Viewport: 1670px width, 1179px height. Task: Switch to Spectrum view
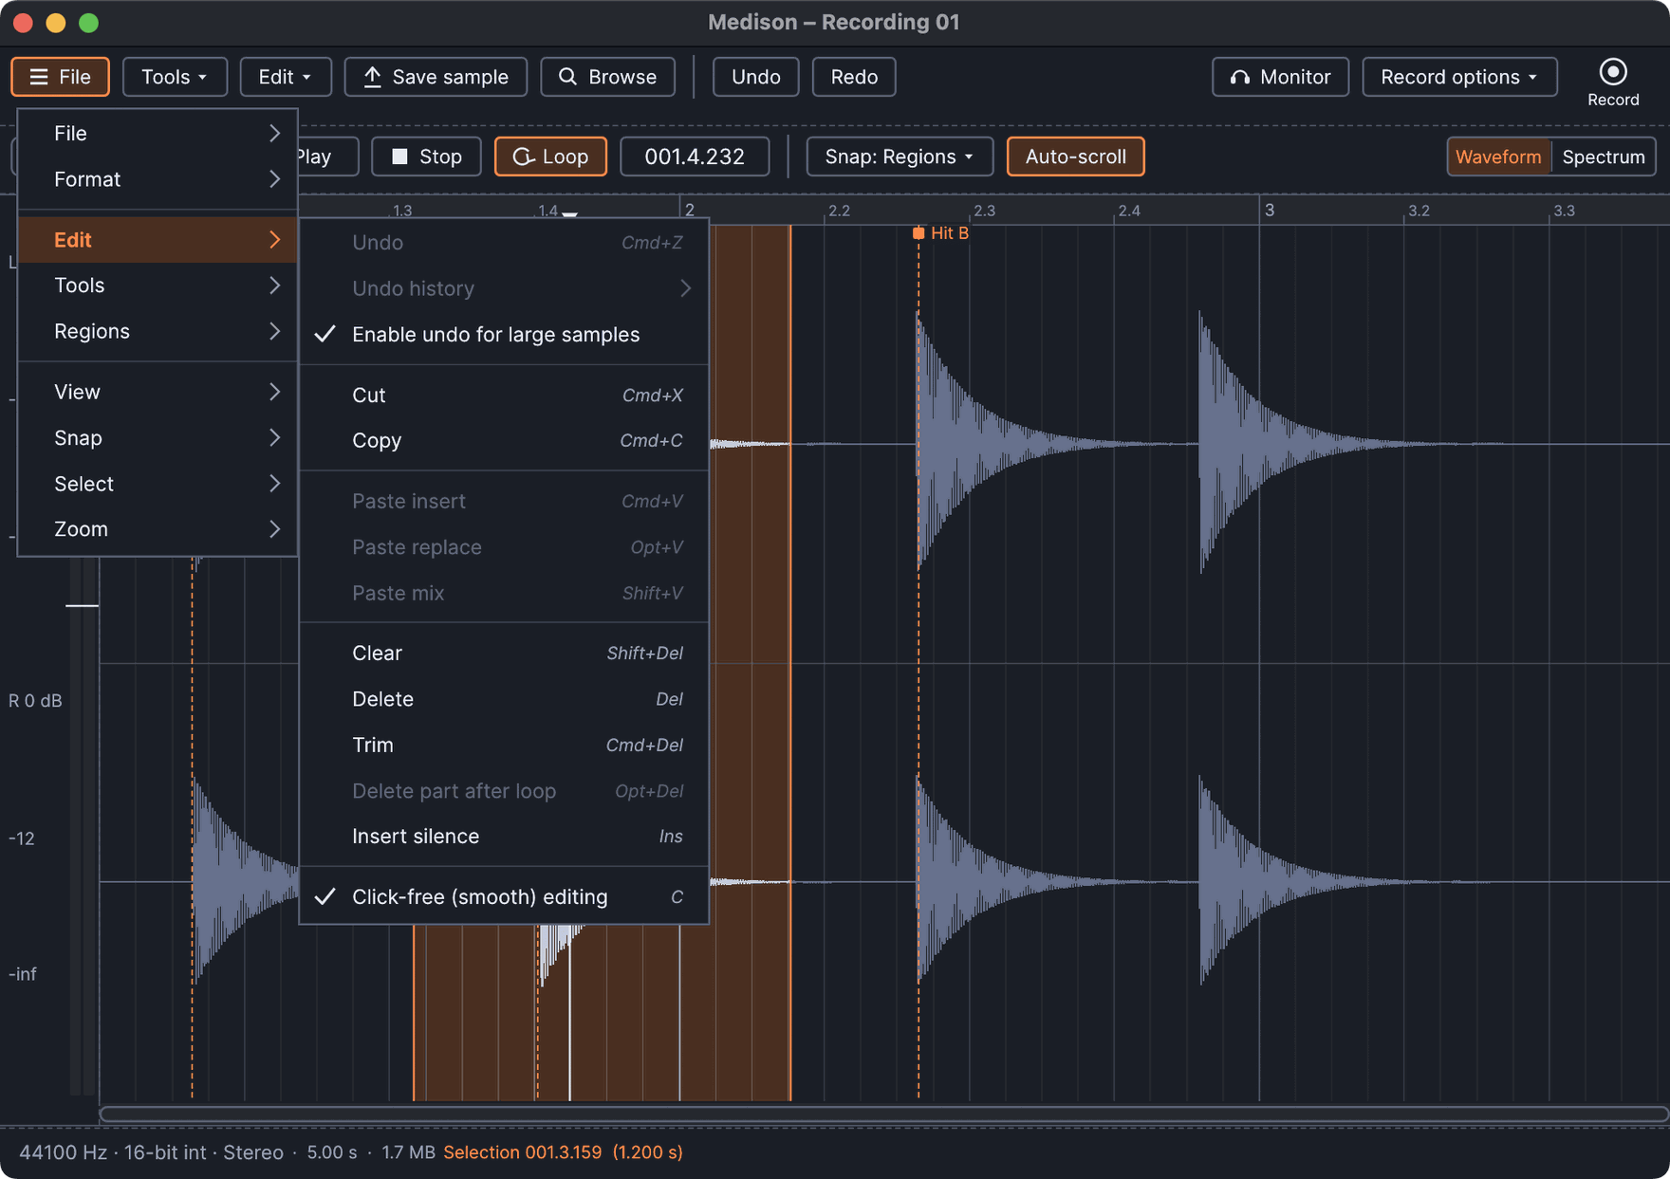point(1603,157)
